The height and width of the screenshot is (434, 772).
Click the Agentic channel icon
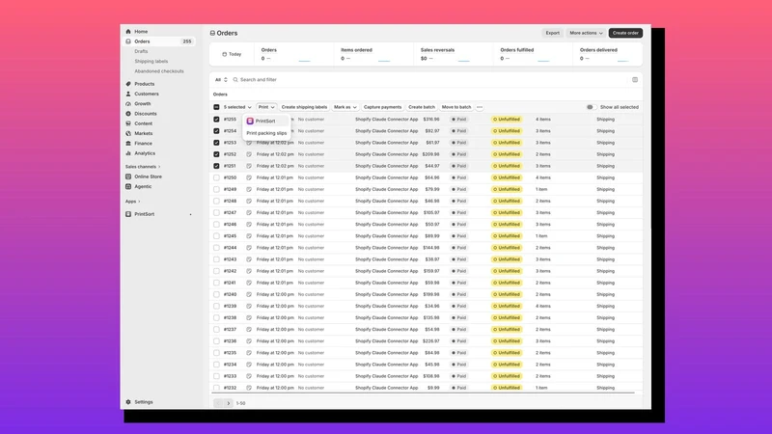128,186
